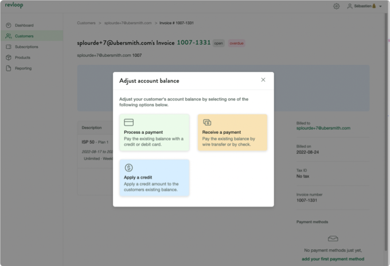Image resolution: width=390 pixels, height=266 pixels.
Task: Go to Customers in the sidebar
Action: 24,36
